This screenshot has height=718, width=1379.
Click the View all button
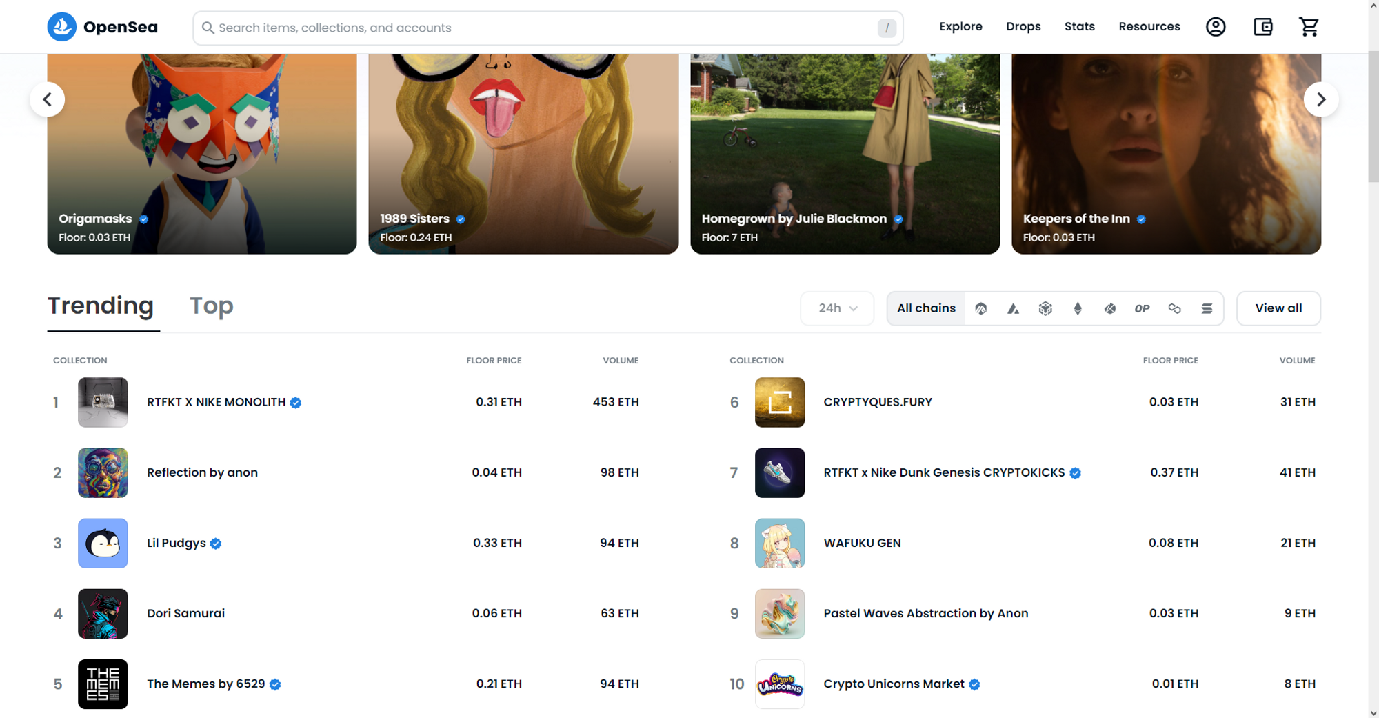(x=1278, y=308)
